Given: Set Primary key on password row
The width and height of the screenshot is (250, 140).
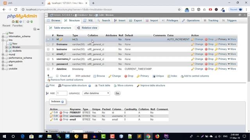Looking at the screenshot, I should pos(221,64).
